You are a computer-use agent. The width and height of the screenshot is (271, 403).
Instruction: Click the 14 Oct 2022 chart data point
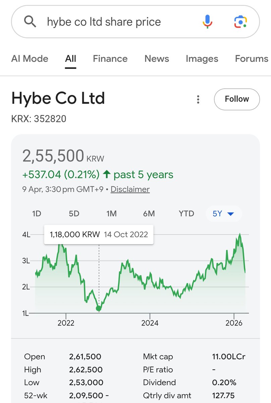pos(99,308)
